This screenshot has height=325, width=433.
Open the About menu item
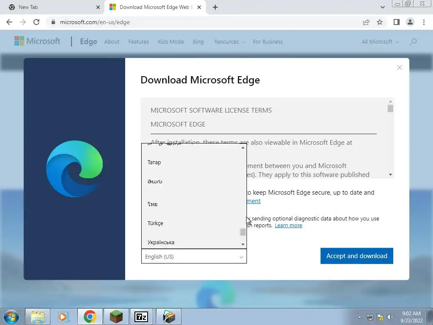click(112, 42)
